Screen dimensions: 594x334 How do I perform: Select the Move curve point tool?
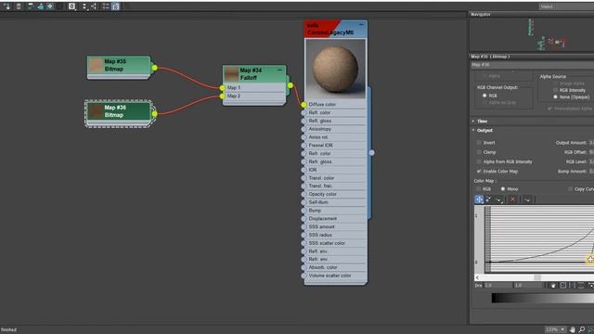479,199
